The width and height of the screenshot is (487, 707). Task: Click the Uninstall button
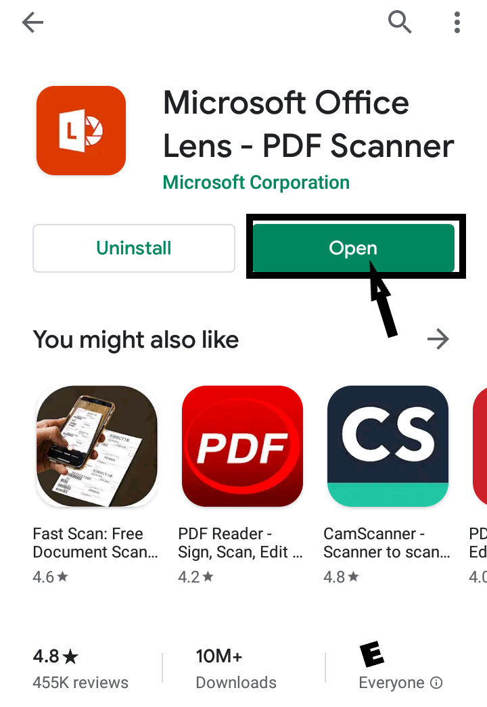(134, 248)
